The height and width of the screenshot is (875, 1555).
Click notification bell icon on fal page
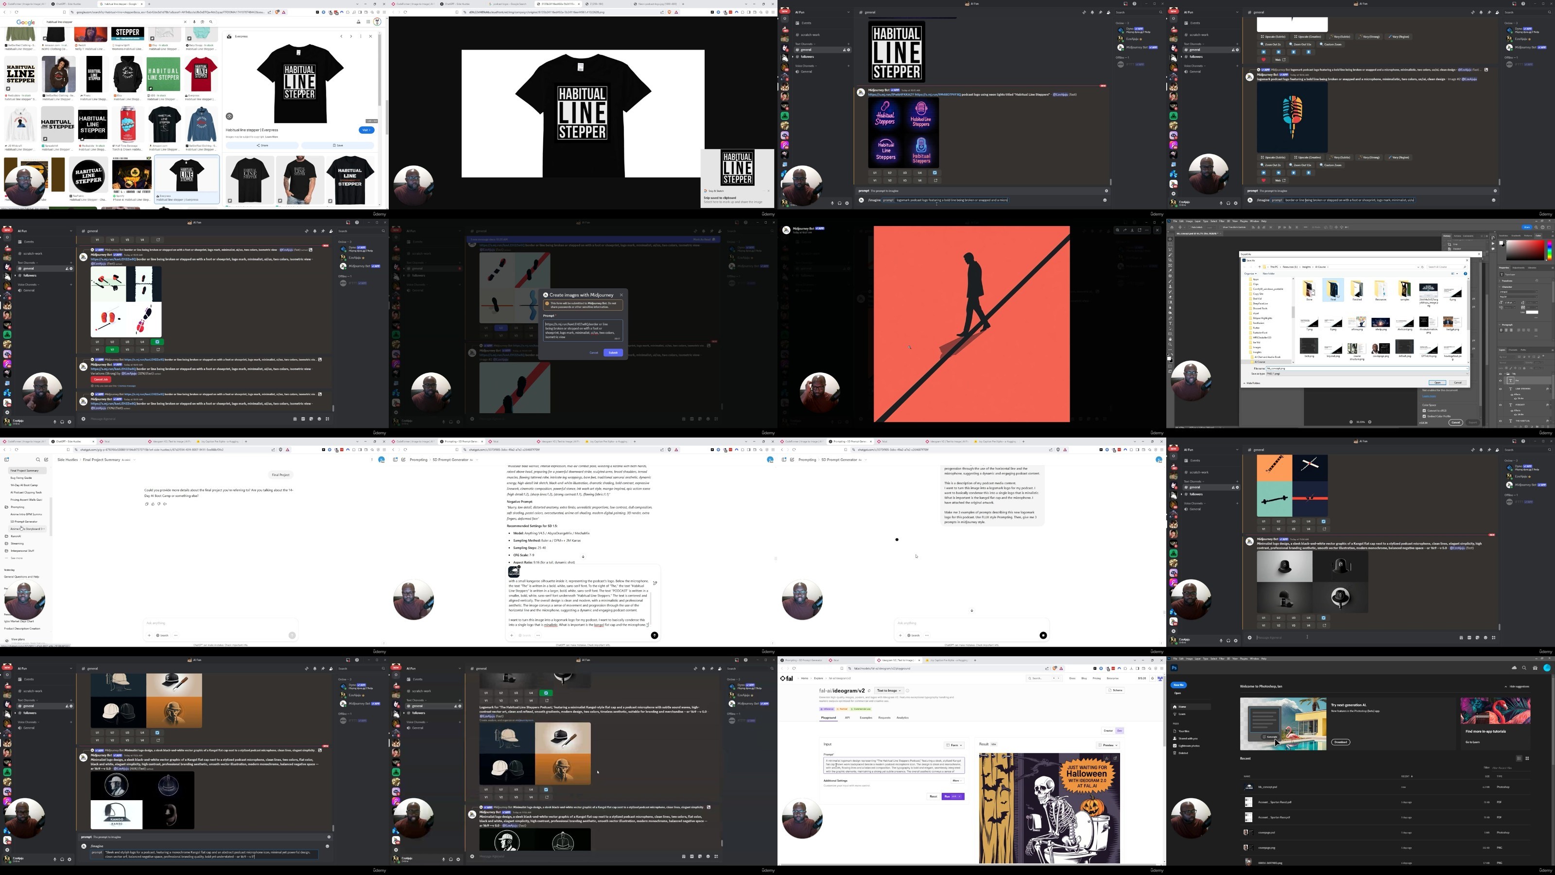click(1152, 678)
